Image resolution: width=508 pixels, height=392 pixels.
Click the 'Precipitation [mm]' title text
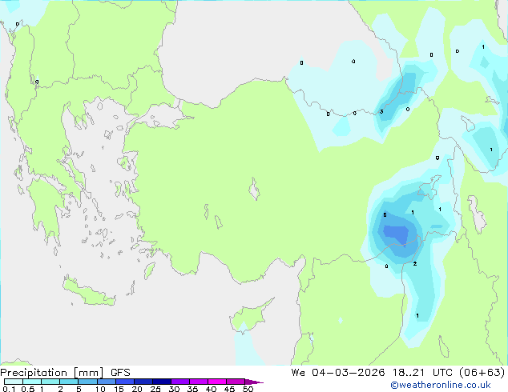[x=52, y=373]
